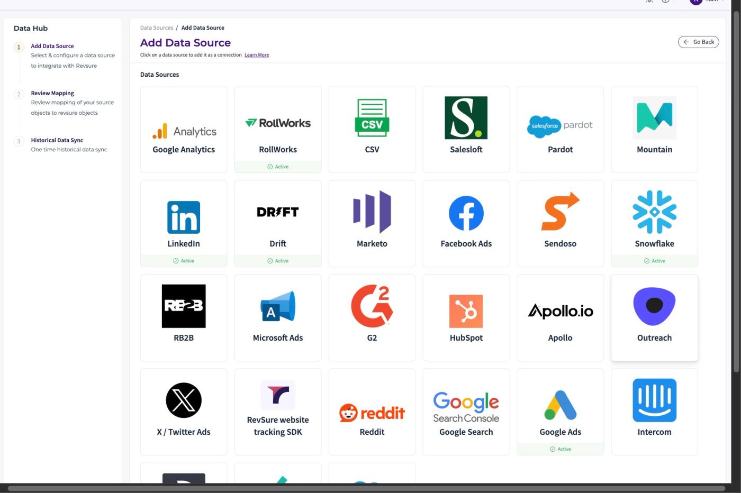Click the Active status under Google Ads

pyautogui.click(x=561, y=449)
